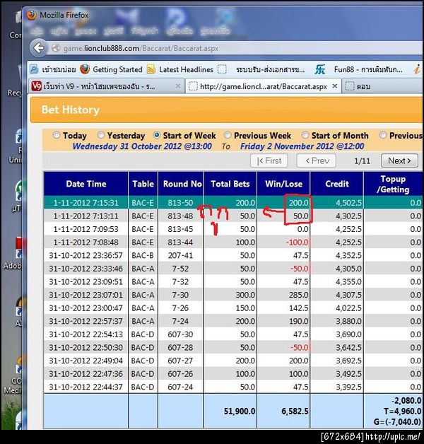Screen dimensions: 424x444
Task: Click round number 607-30
Action: (x=180, y=334)
